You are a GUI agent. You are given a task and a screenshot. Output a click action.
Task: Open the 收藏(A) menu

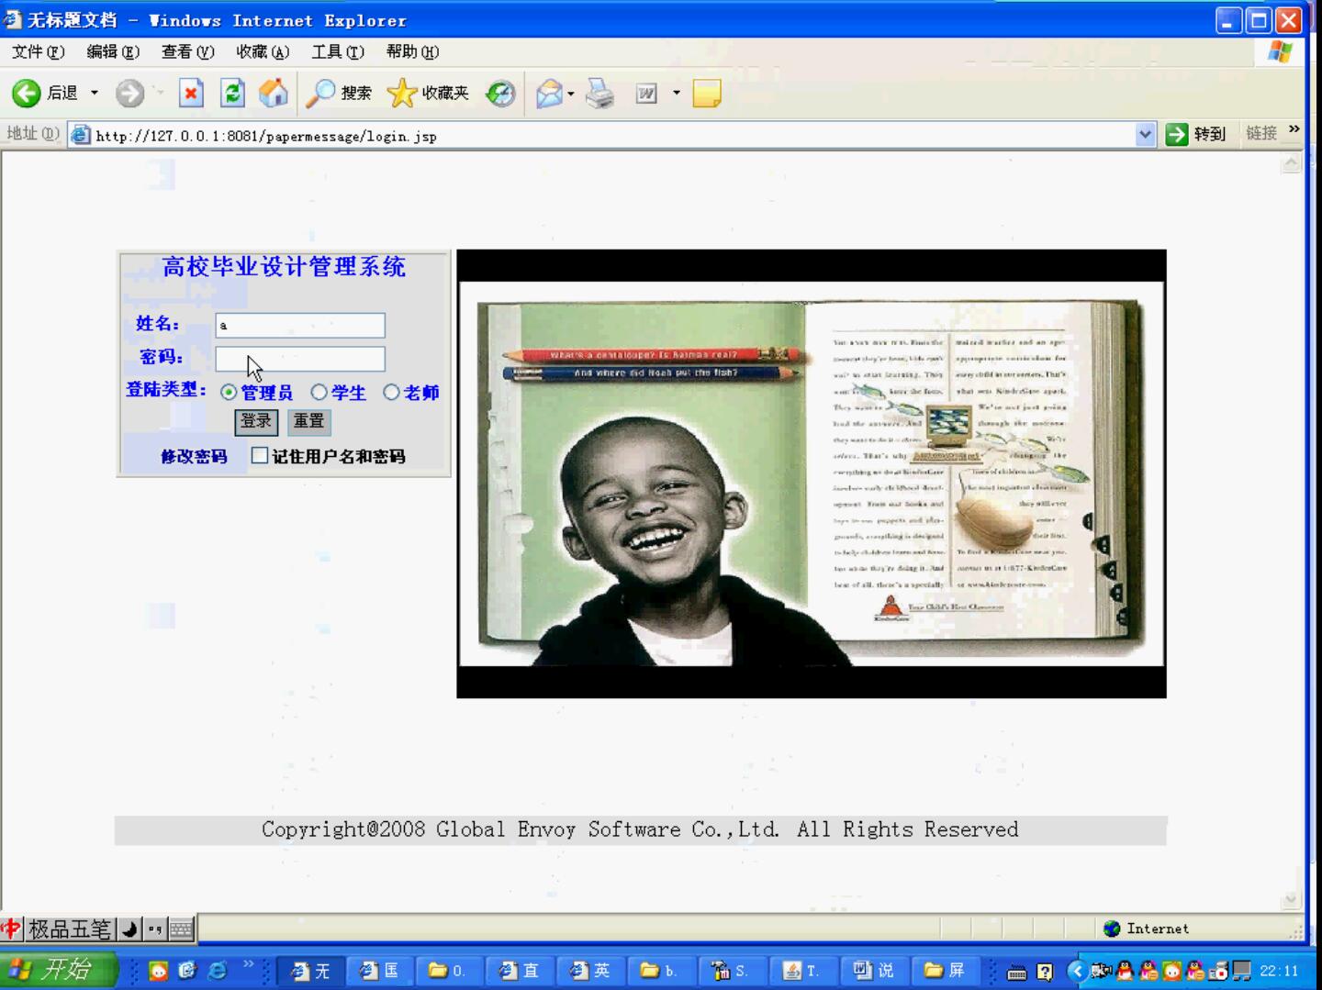pyautogui.click(x=263, y=51)
